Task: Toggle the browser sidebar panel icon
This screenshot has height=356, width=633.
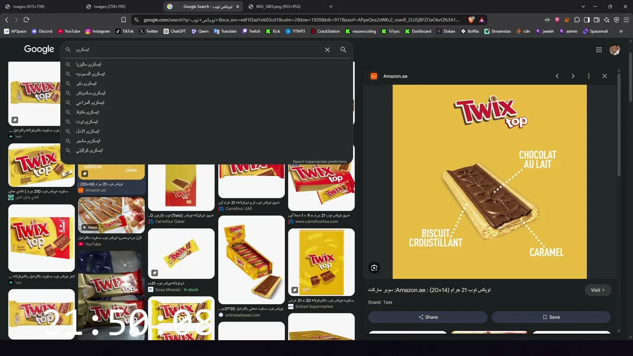Action: click(587, 20)
